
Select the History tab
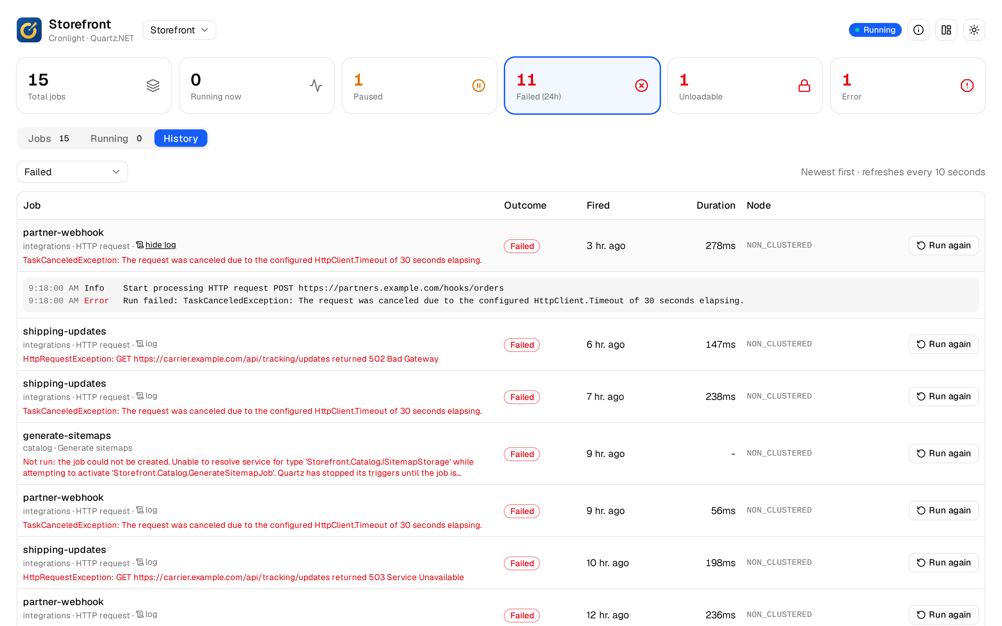point(181,138)
